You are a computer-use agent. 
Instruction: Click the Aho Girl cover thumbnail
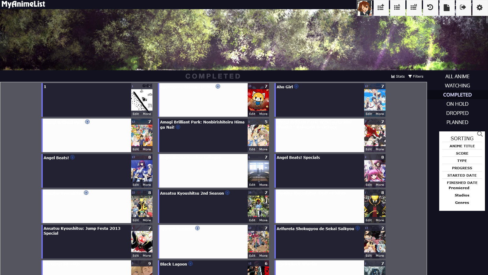[x=375, y=100]
